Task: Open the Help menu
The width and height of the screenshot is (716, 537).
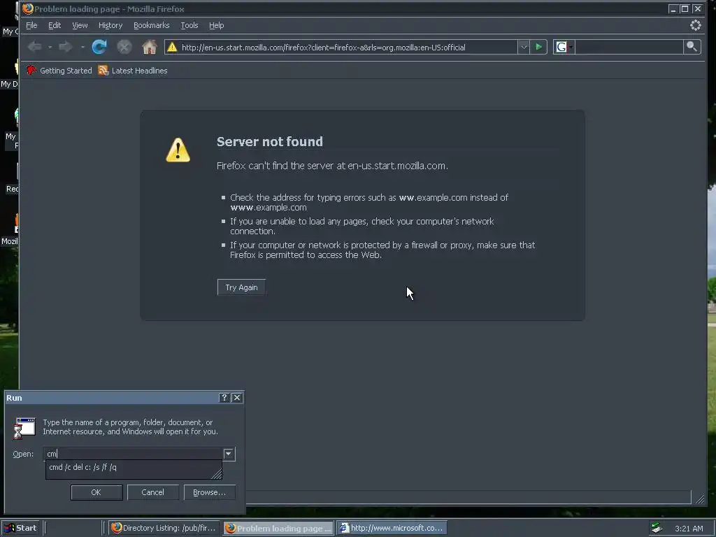Action: click(217, 26)
